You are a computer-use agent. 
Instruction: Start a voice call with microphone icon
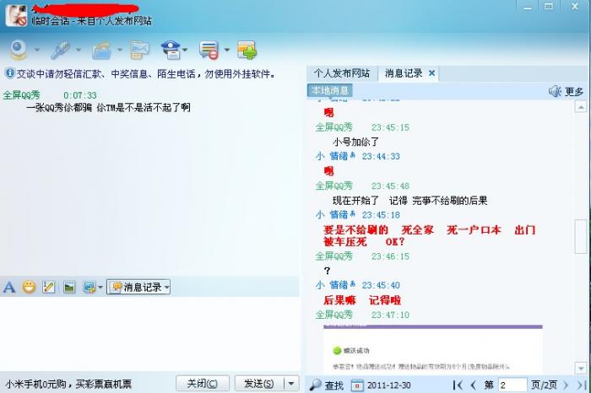tap(60, 50)
